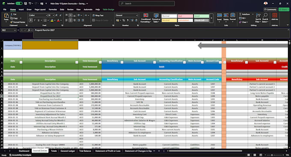This screenshot has width=291, height=157.
Task: Click Comma Style icon
Action: [x=128, y=20]
